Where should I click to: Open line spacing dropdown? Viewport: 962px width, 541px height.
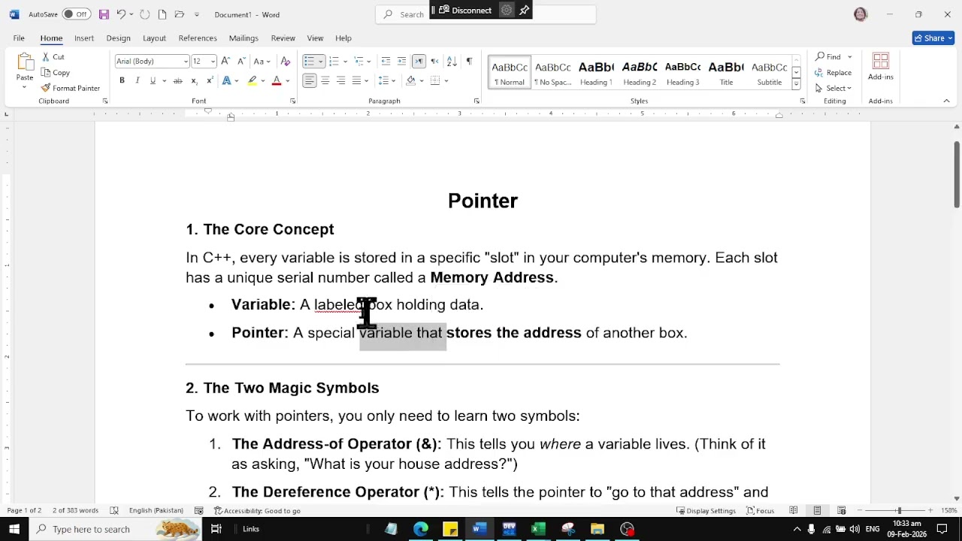[387, 80]
